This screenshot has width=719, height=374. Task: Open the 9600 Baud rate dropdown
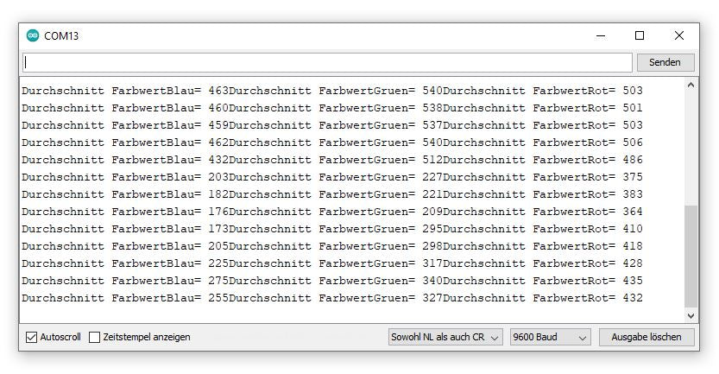pos(551,337)
